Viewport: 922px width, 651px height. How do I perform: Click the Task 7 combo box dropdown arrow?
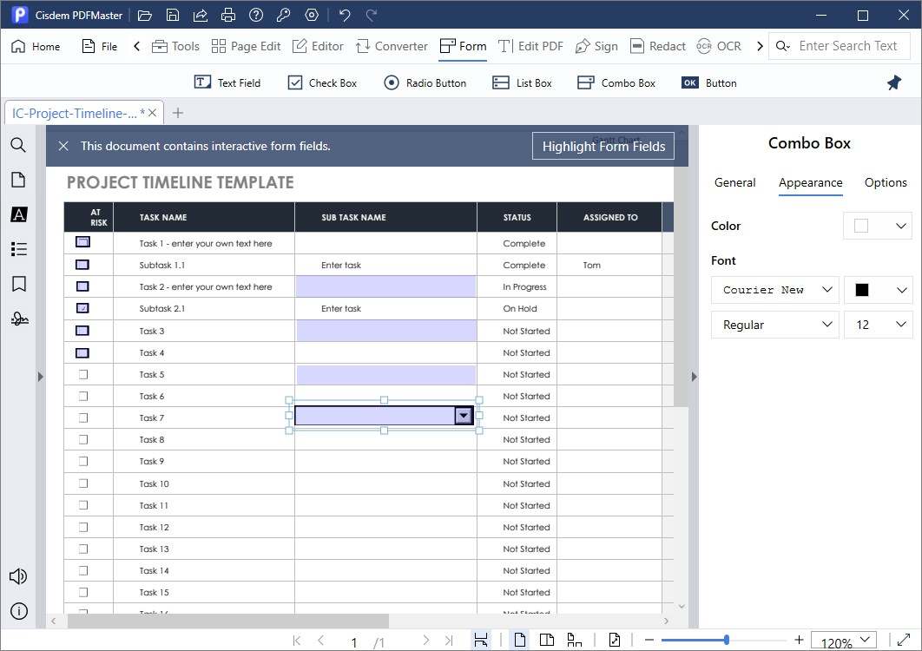coord(464,416)
